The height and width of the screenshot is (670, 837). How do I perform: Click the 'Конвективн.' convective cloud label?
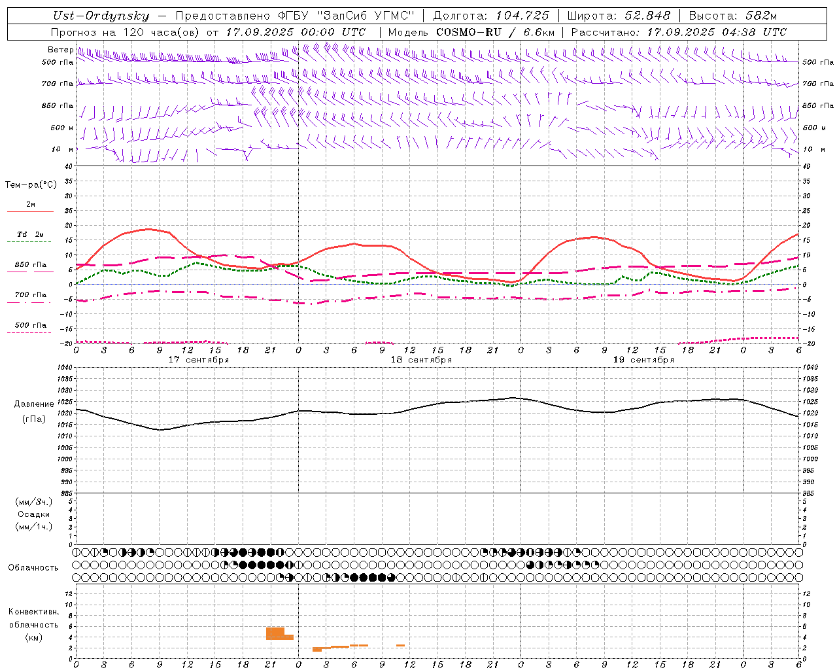coord(33,612)
